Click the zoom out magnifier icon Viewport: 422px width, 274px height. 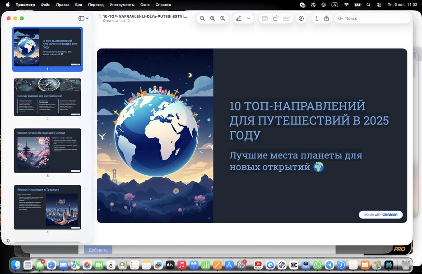(202, 18)
